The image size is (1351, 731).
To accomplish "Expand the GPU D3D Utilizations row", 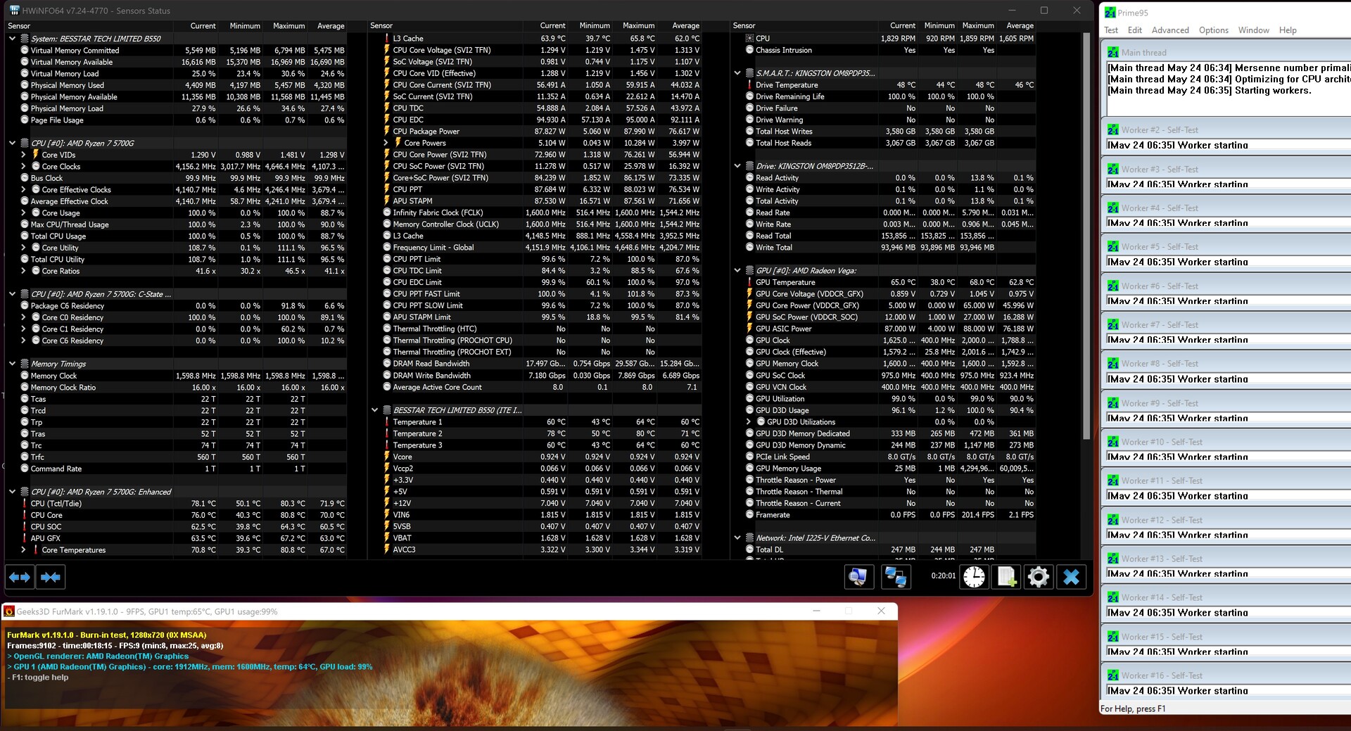I will coord(749,422).
